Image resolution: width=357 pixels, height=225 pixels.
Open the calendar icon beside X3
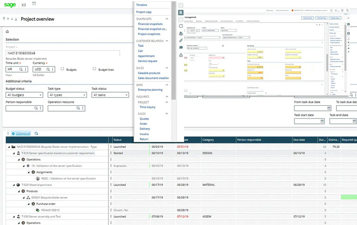34,4
